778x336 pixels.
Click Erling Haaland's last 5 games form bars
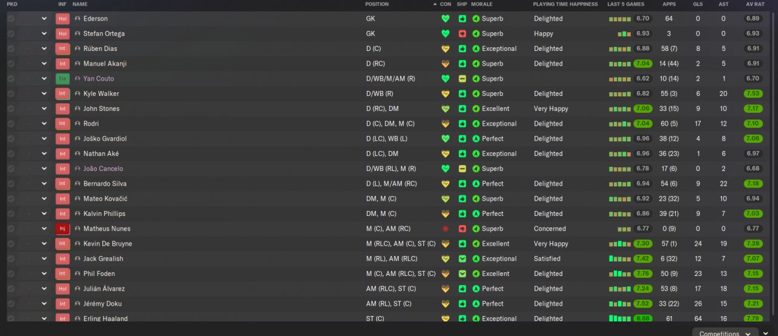[x=619, y=318]
